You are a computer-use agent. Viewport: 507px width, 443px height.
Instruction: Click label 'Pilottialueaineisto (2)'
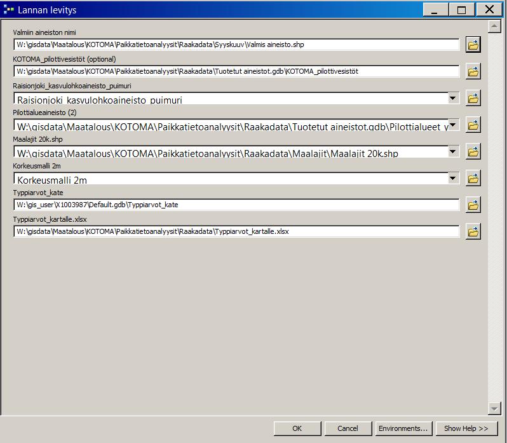point(44,112)
